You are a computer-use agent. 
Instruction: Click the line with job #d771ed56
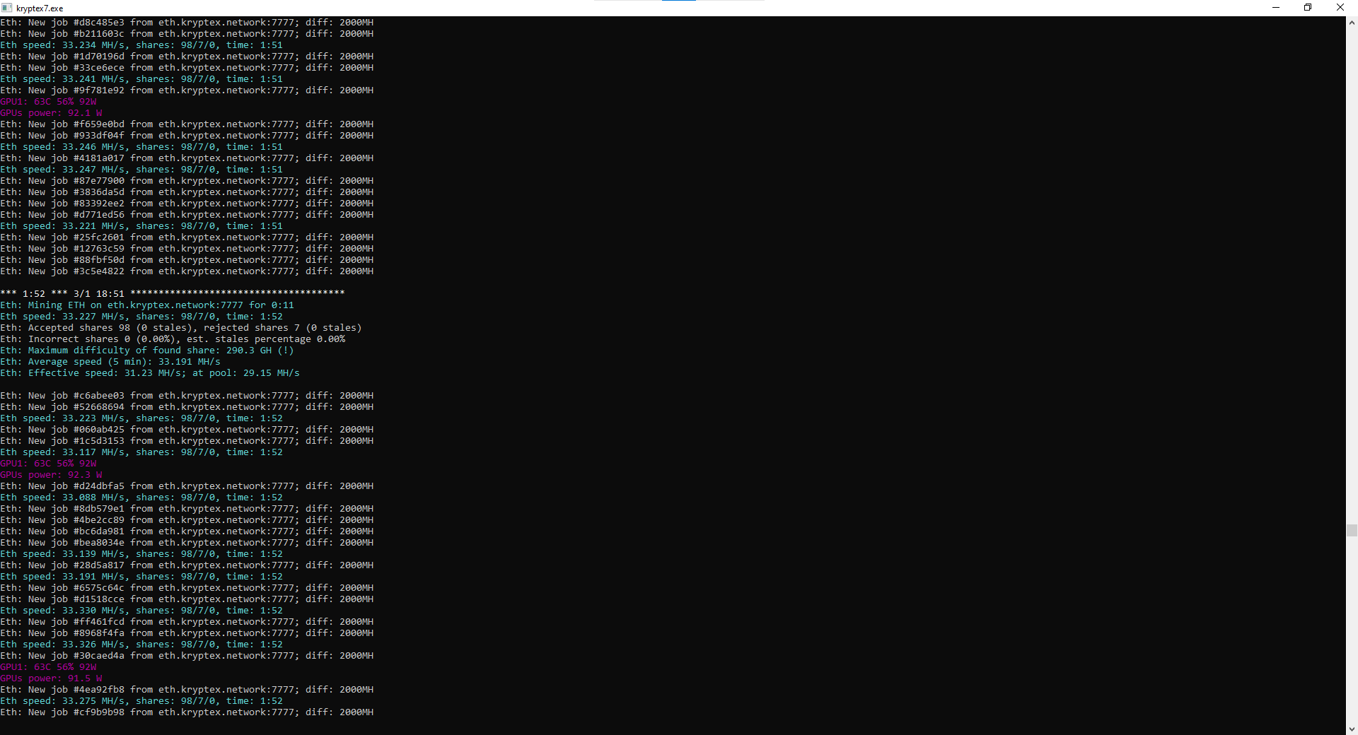pyautogui.click(x=187, y=215)
